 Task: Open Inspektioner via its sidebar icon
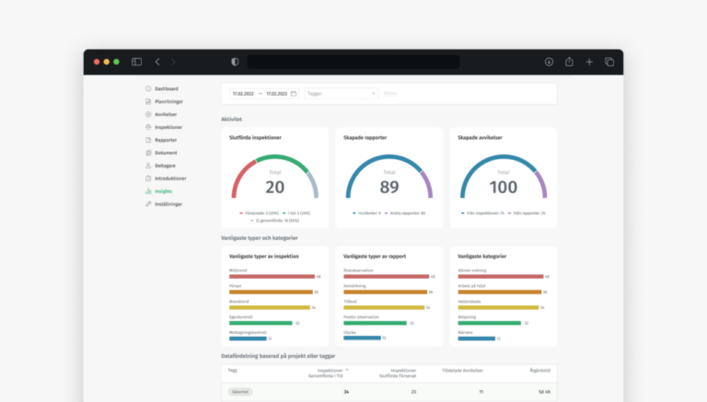pyautogui.click(x=148, y=127)
